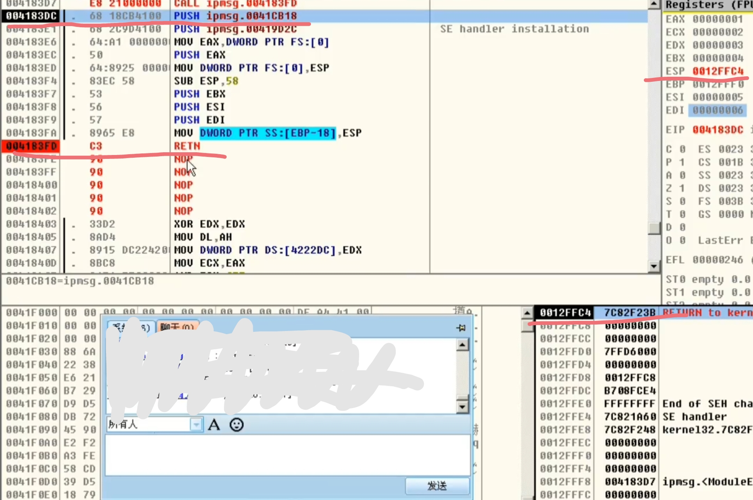Click the highlighted EDI value 00000006
753x500 pixels.
tap(718, 110)
